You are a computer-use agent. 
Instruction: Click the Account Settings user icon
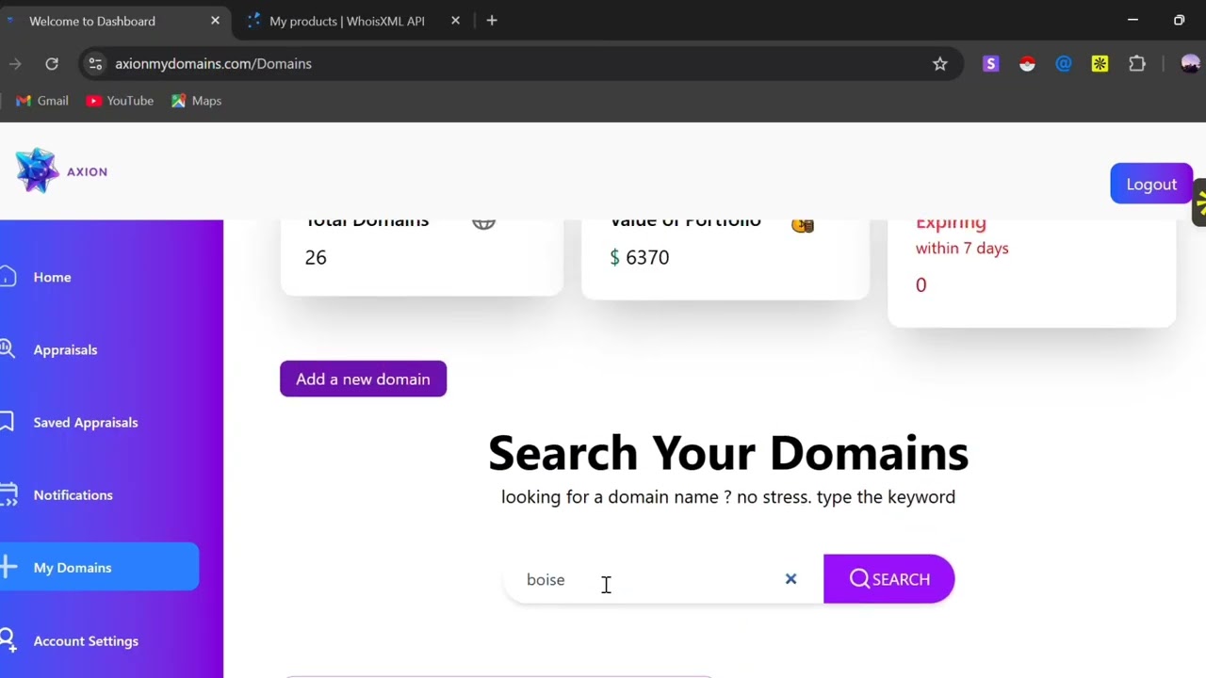(x=8, y=640)
